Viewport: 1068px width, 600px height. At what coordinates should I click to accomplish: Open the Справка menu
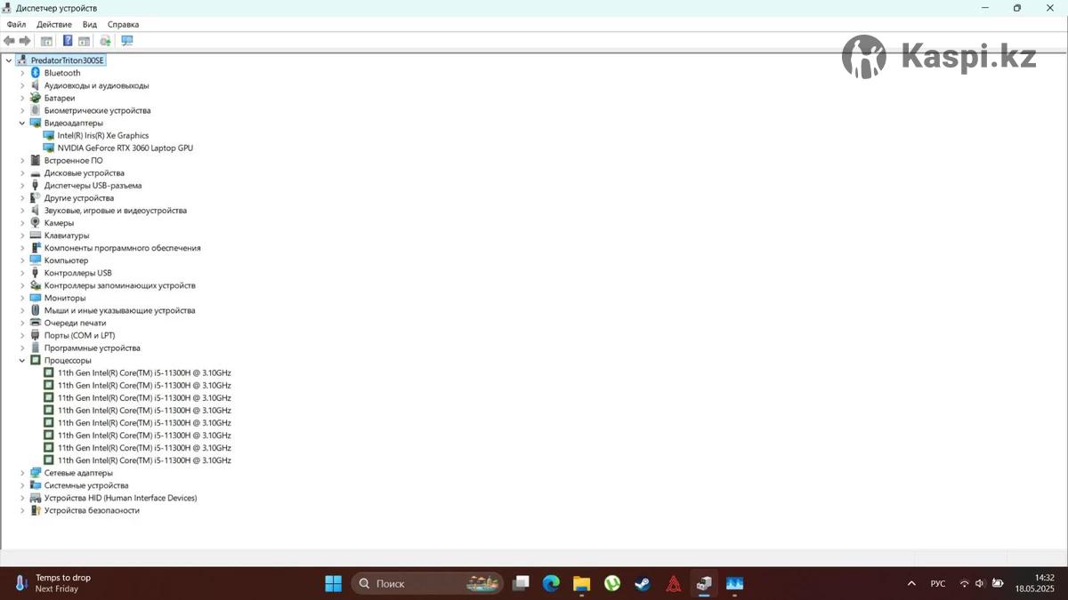(x=123, y=25)
